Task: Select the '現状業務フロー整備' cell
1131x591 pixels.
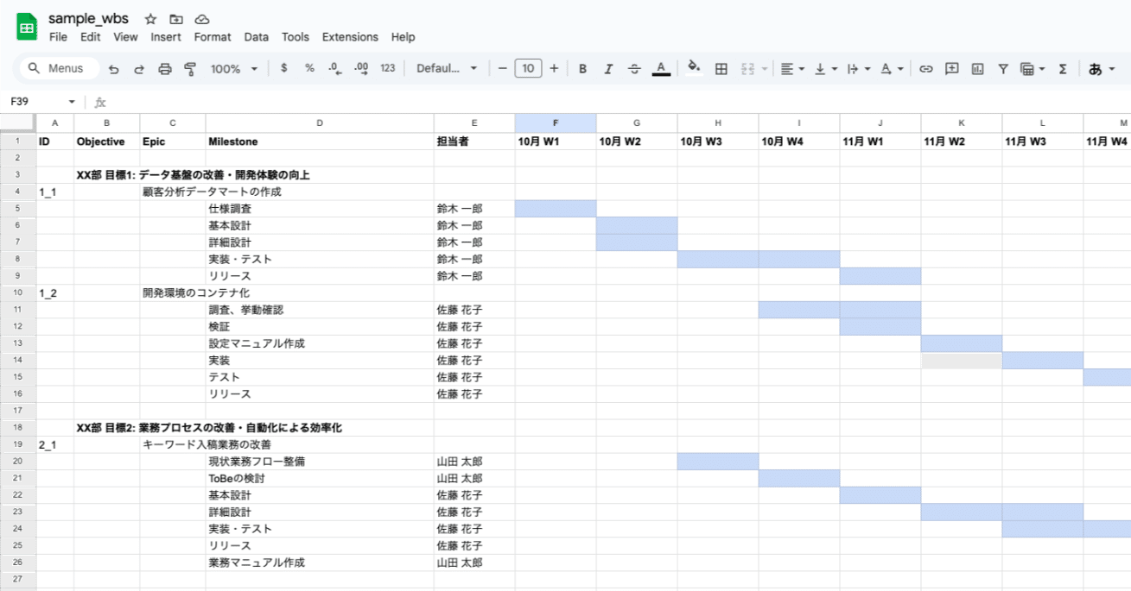Action: coord(320,462)
